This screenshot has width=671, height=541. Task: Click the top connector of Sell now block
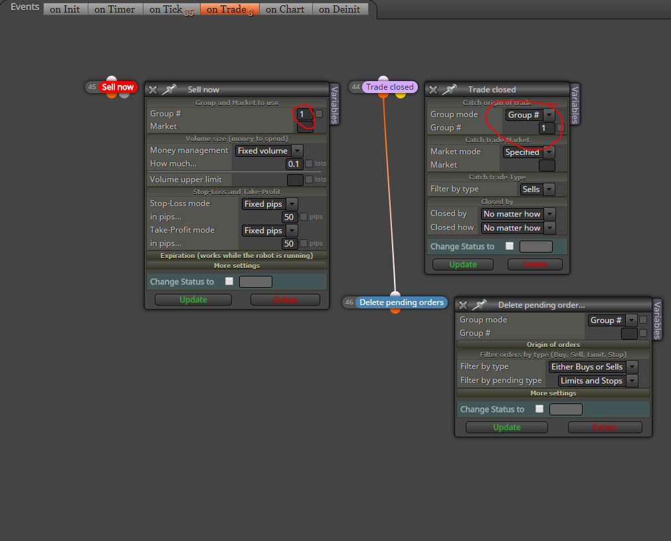click(x=112, y=79)
